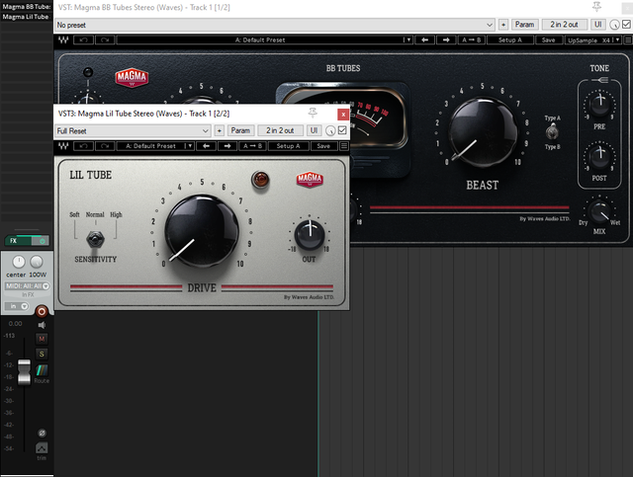The image size is (633, 477).
Task: Click the Magma logo on Lil Tube
Action: [x=310, y=179]
